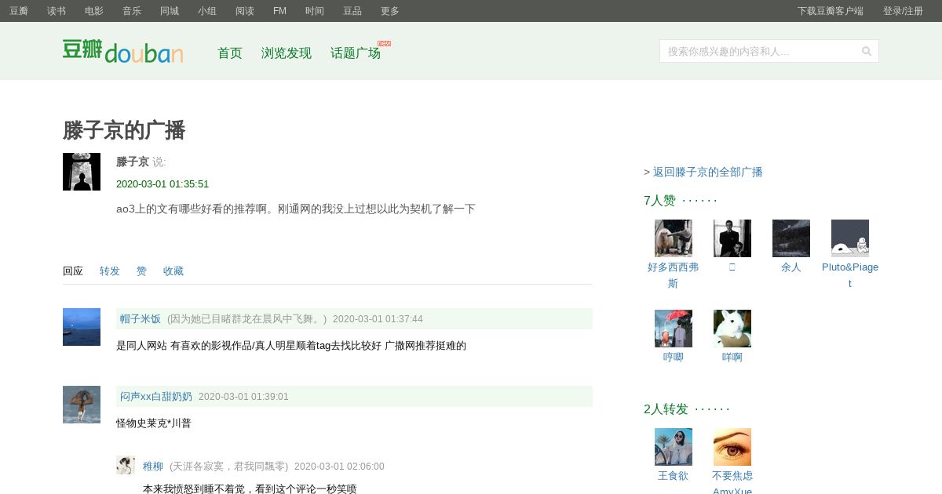
Task: Focus the search content and people field
Action: [x=760, y=51]
